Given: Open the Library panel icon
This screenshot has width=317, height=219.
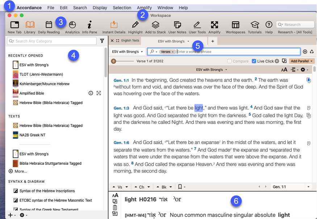Looking at the screenshot, I should pyautogui.click(x=30, y=25).
